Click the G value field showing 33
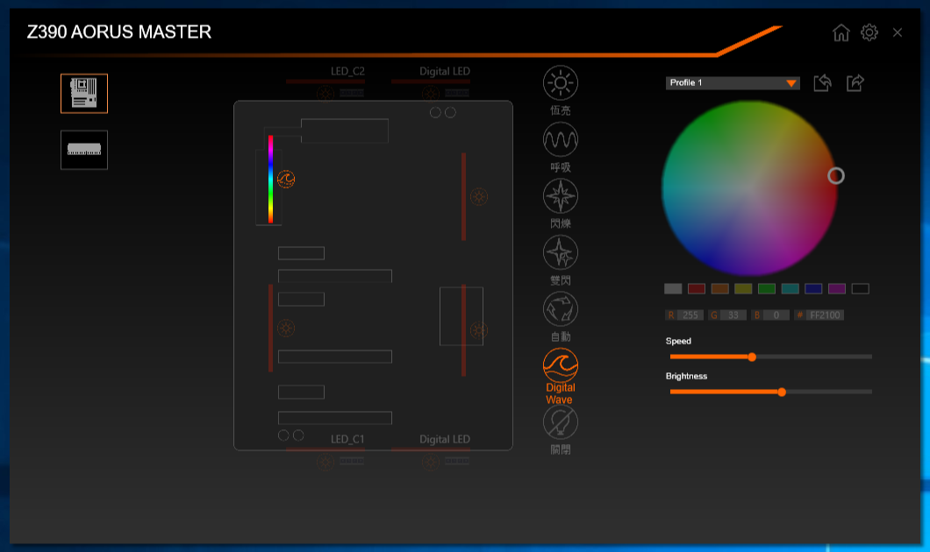The height and width of the screenshot is (552, 930). (733, 315)
